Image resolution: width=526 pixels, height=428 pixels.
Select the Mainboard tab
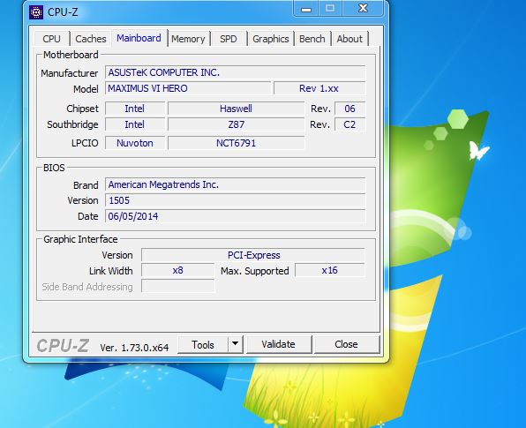click(x=139, y=38)
